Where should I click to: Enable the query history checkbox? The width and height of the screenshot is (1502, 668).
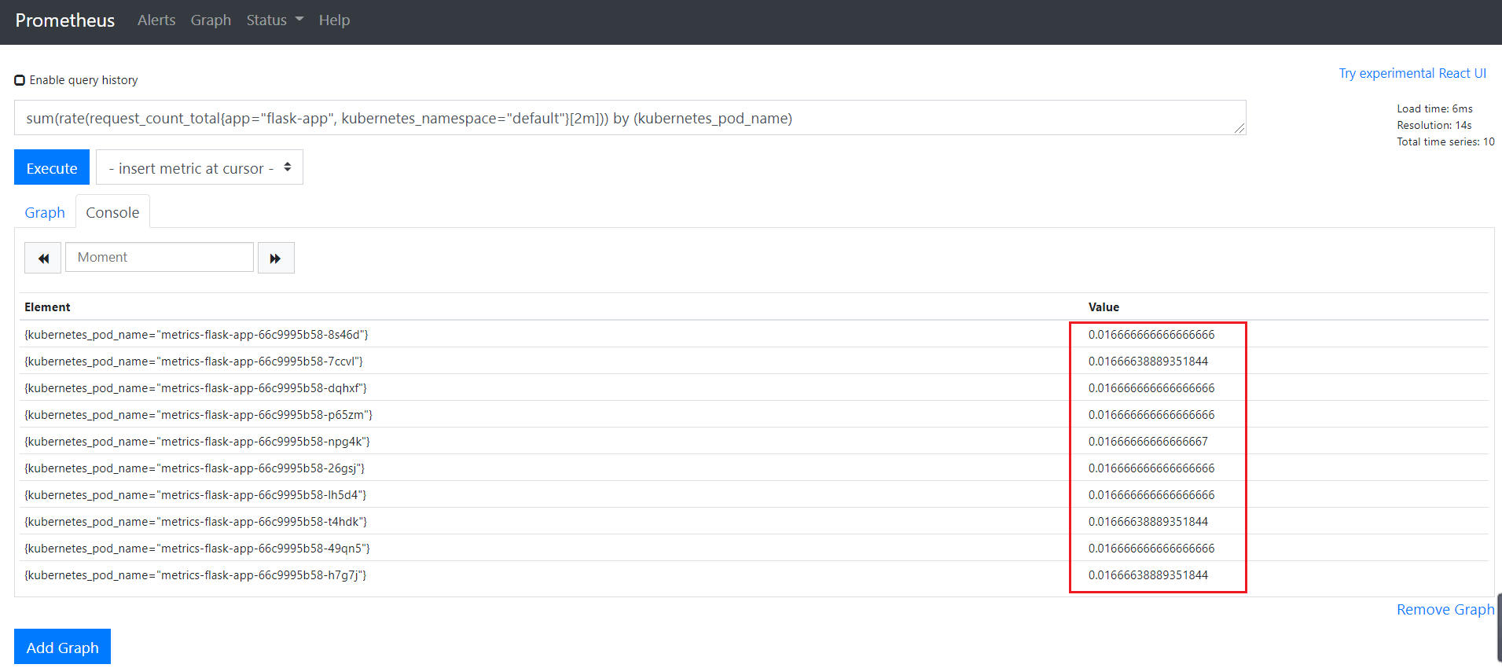20,80
